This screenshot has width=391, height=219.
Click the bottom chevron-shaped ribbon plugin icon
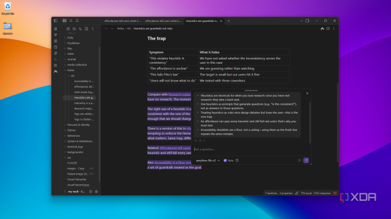[56, 72]
